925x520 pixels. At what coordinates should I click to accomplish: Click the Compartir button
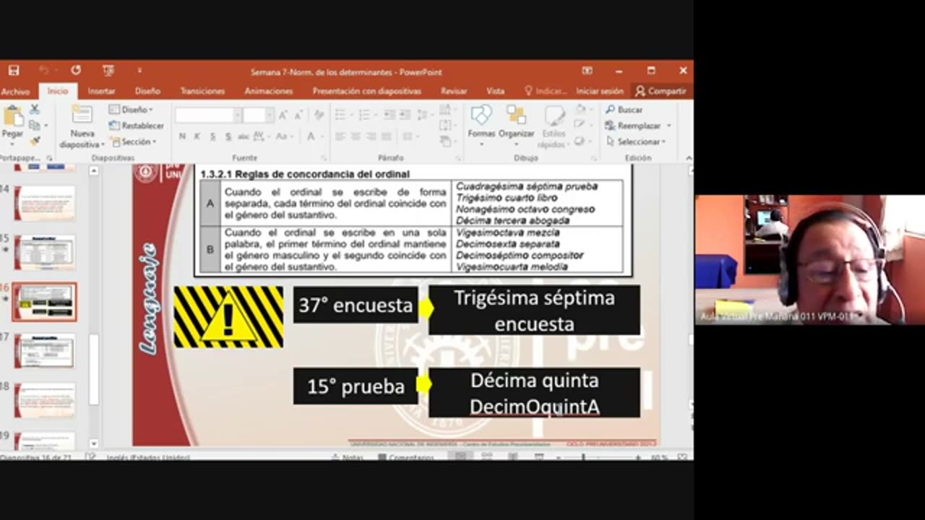661,91
